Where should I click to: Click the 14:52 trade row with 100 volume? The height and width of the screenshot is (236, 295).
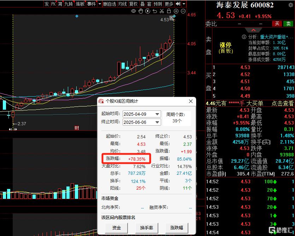[x=250, y=182]
